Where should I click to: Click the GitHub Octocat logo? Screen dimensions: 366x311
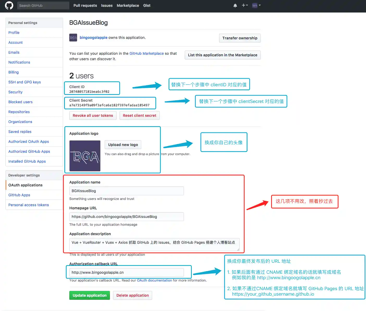pyautogui.click(x=9, y=5)
